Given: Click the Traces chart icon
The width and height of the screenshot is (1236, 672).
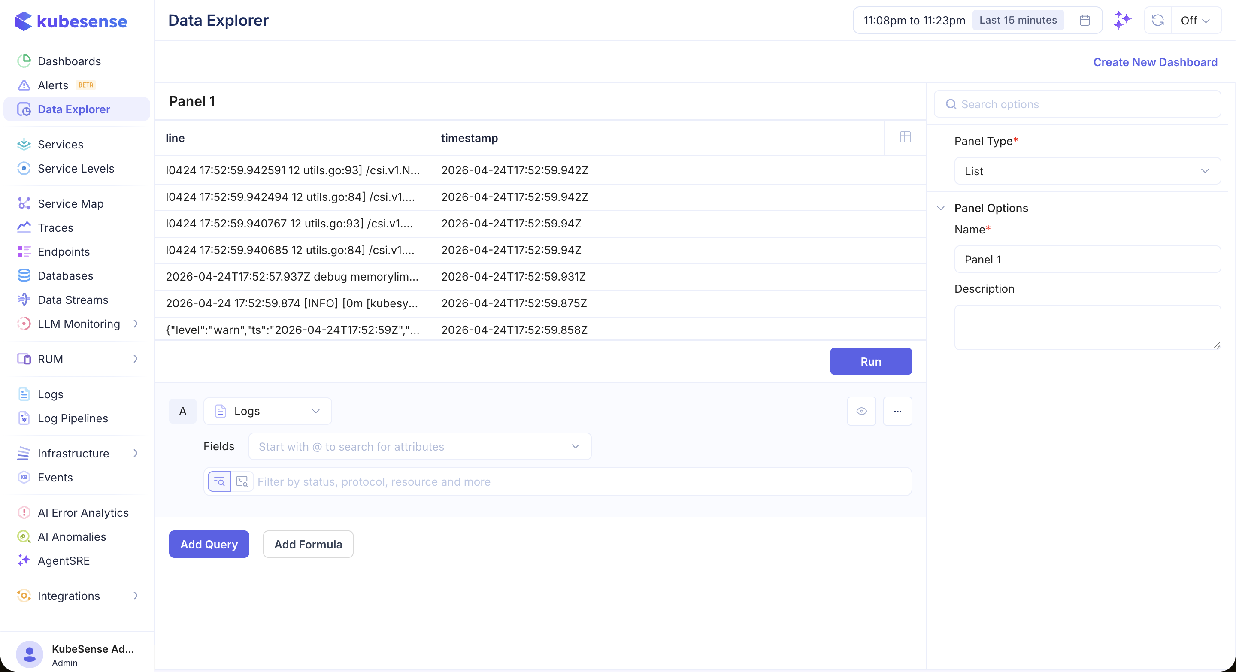Looking at the screenshot, I should pyautogui.click(x=24, y=227).
